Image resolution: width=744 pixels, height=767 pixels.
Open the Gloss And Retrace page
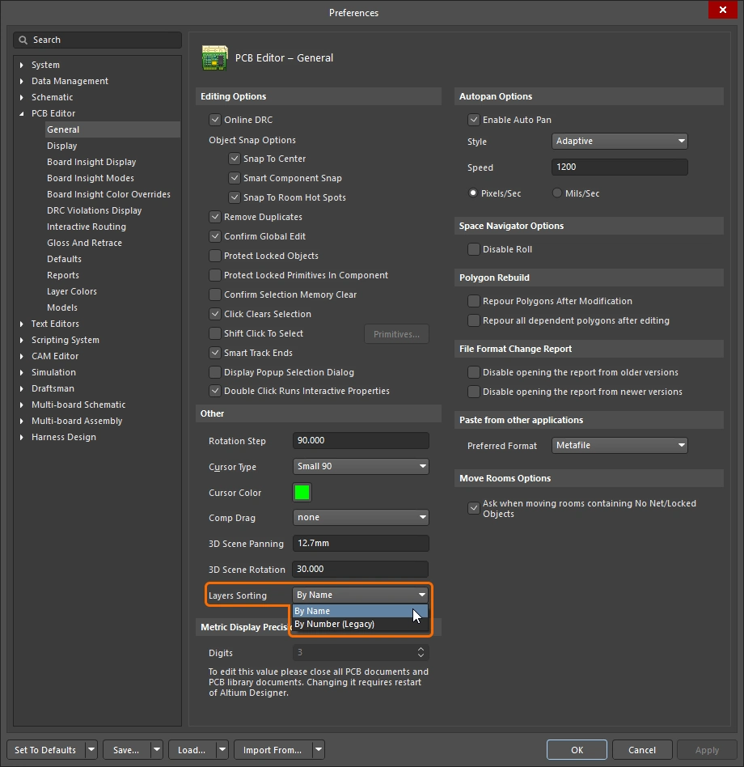(85, 243)
